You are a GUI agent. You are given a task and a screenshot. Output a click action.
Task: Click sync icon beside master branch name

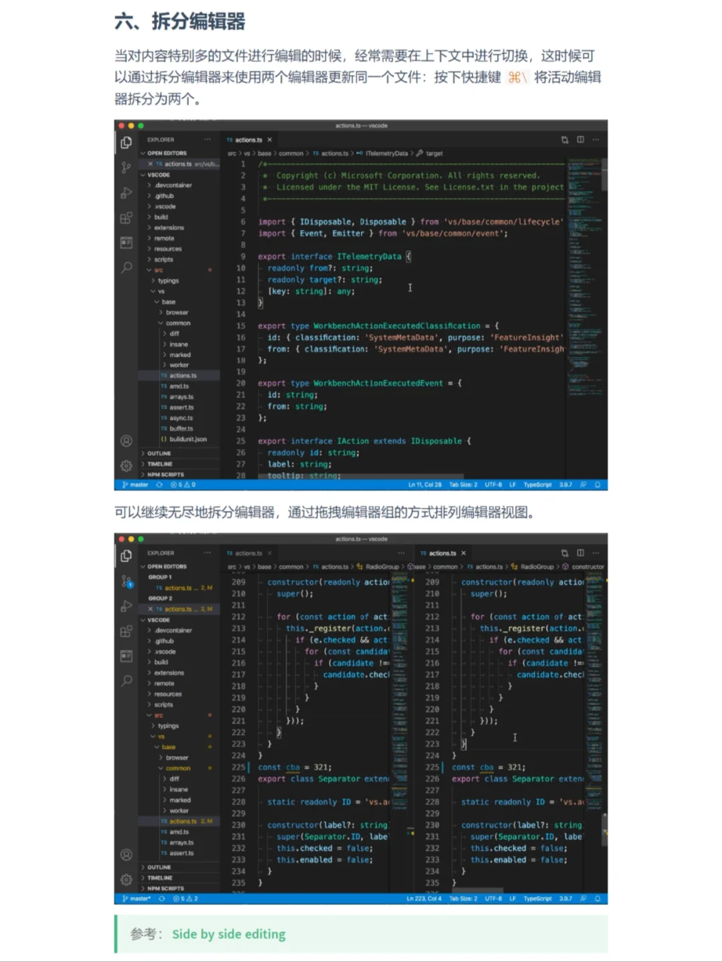coord(159,485)
